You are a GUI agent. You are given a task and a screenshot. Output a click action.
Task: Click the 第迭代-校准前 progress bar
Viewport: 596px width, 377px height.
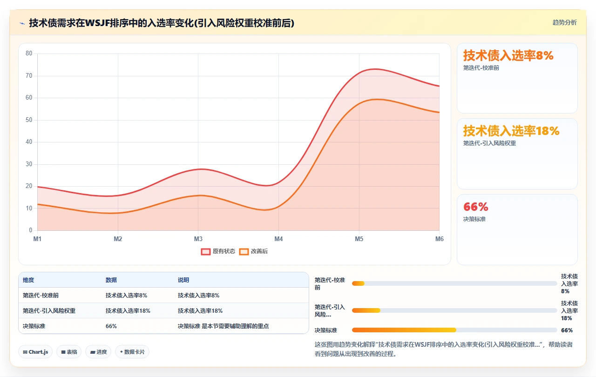coord(454,283)
